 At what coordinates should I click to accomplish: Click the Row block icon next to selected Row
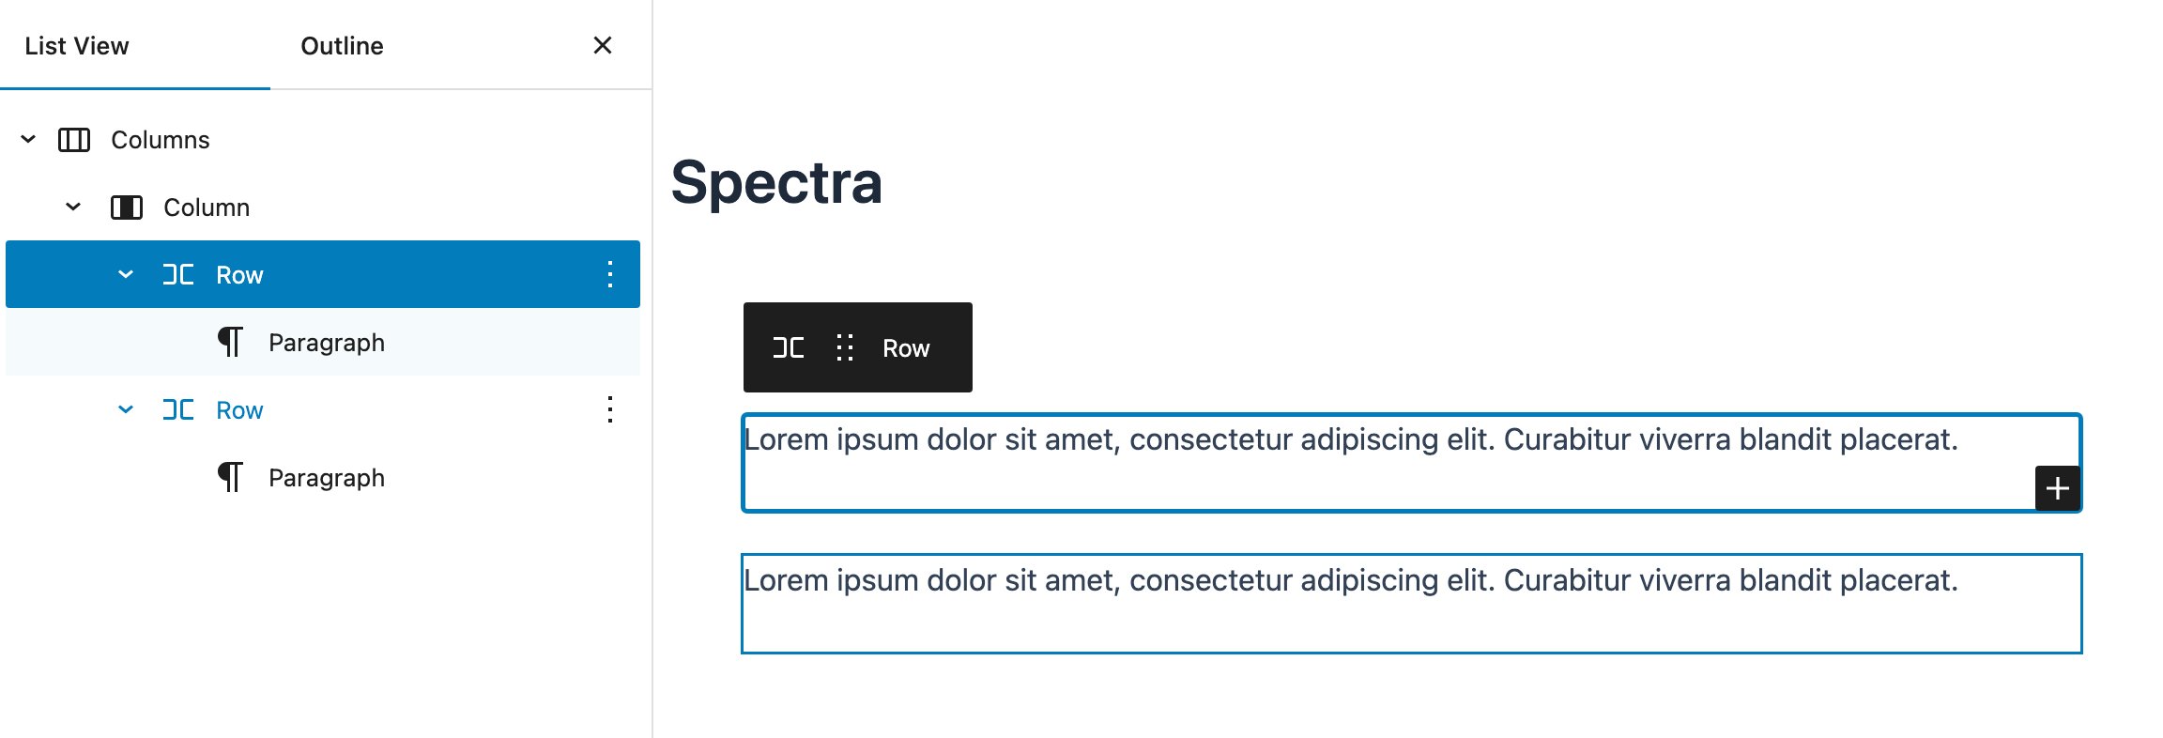click(178, 274)
